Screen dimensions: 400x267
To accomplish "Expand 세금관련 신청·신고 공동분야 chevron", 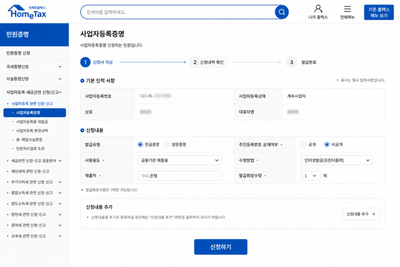I will [60, 161].
